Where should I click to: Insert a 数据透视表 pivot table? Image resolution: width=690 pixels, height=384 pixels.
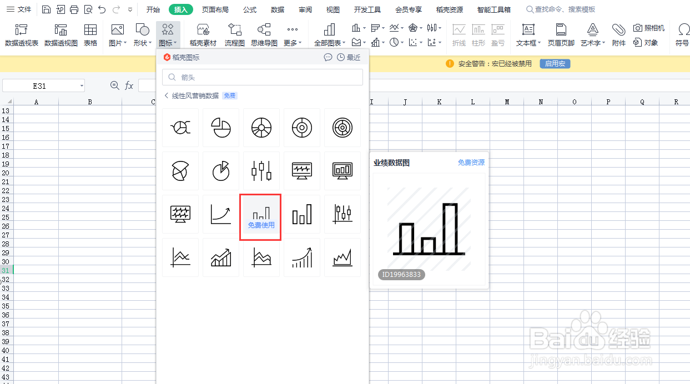tap(21, 34)
